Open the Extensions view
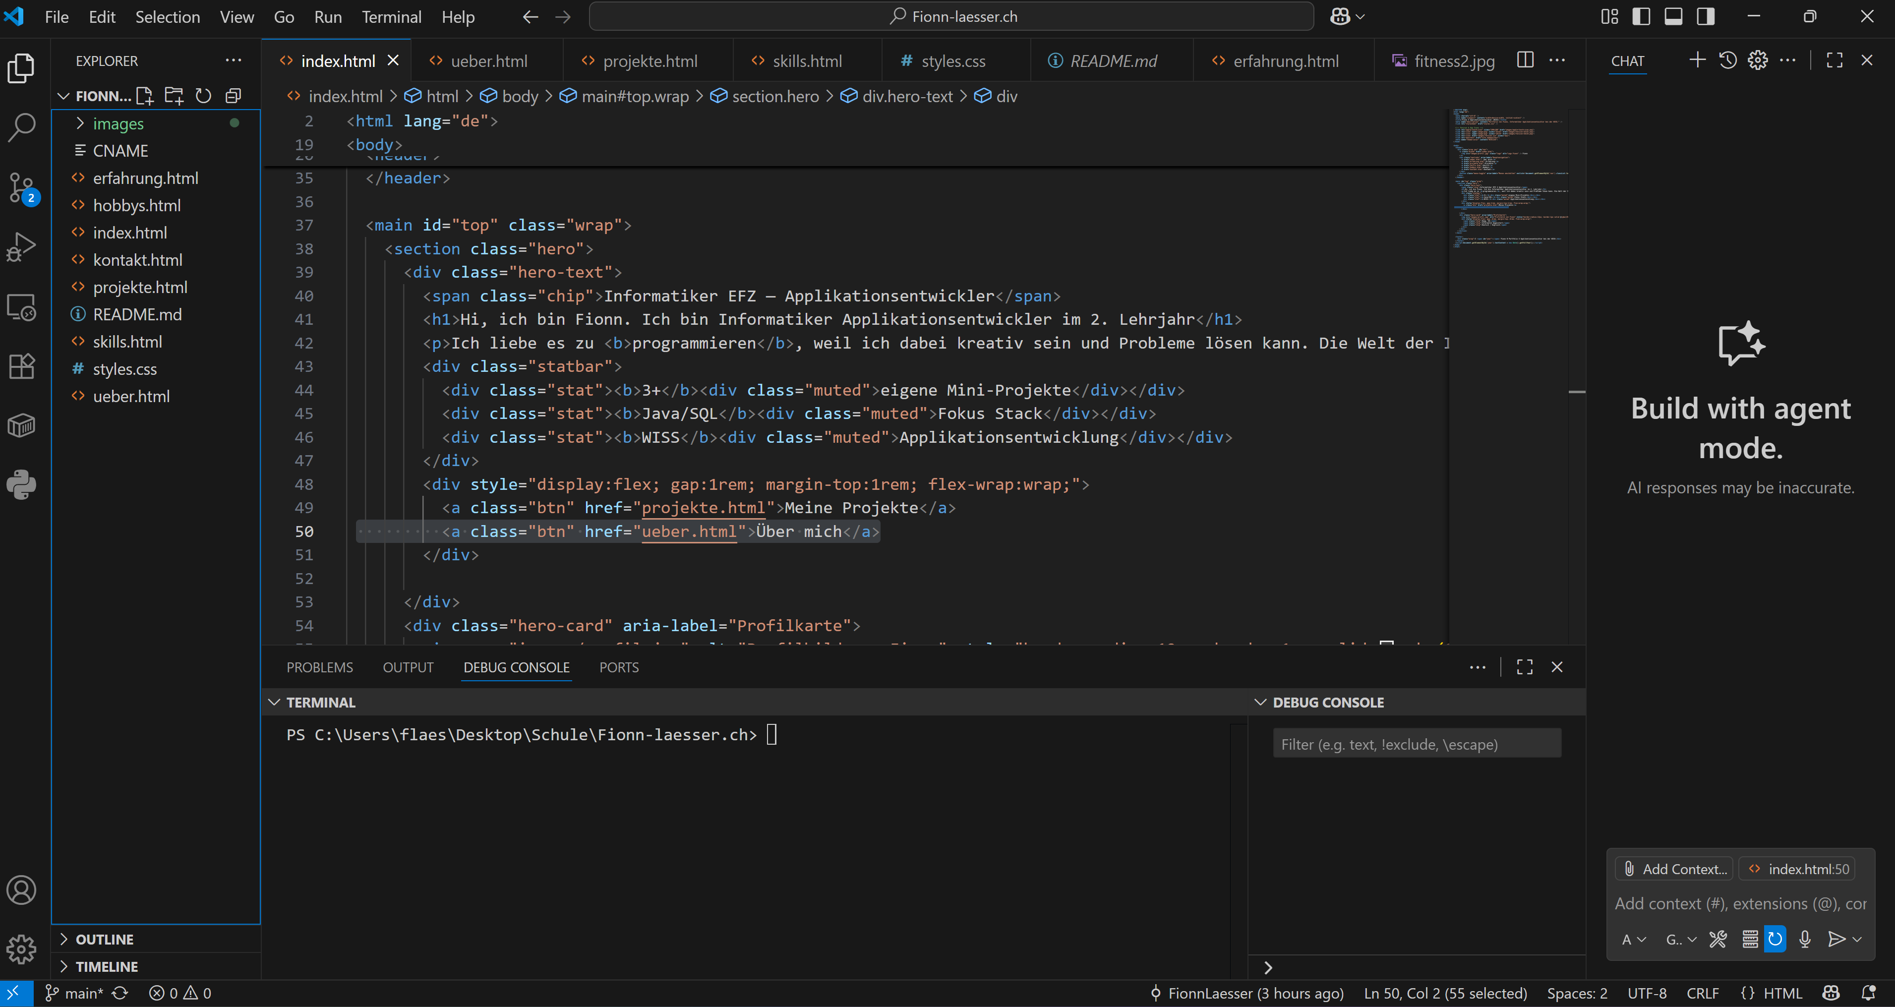This screenshot has height=1007, width=1895. coord(21,365)
